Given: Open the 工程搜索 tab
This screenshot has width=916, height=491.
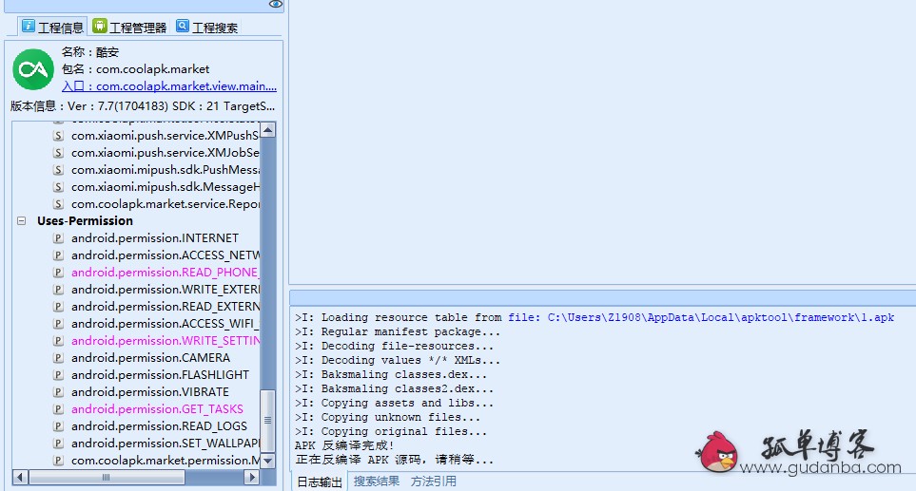Looking at the screenshot, I should pos(206,27).
